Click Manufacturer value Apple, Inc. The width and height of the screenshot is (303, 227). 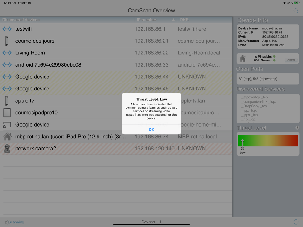pyautogui.click(x=269, y=41)
